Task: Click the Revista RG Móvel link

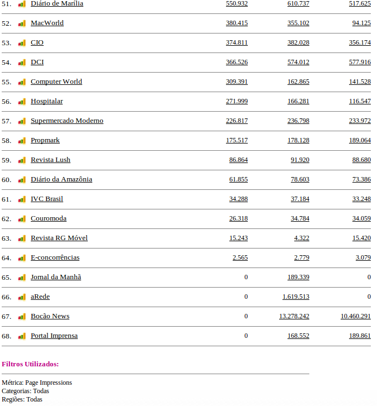Action: pos(59,238)
